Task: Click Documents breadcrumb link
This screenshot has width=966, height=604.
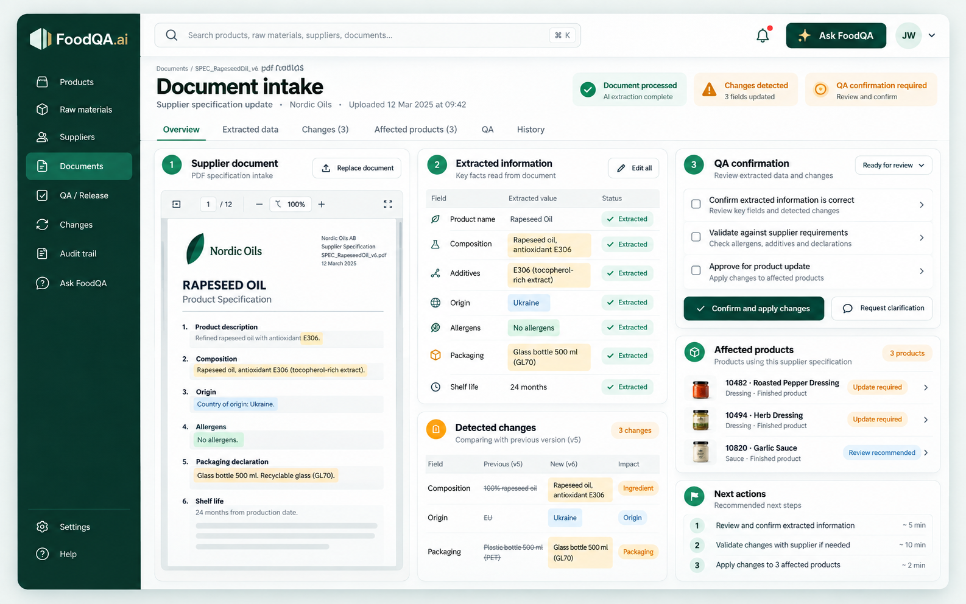Action: [x=172, y=69]
